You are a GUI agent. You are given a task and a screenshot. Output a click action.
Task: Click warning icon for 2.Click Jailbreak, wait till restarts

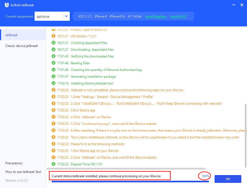[x=54, y=157]
